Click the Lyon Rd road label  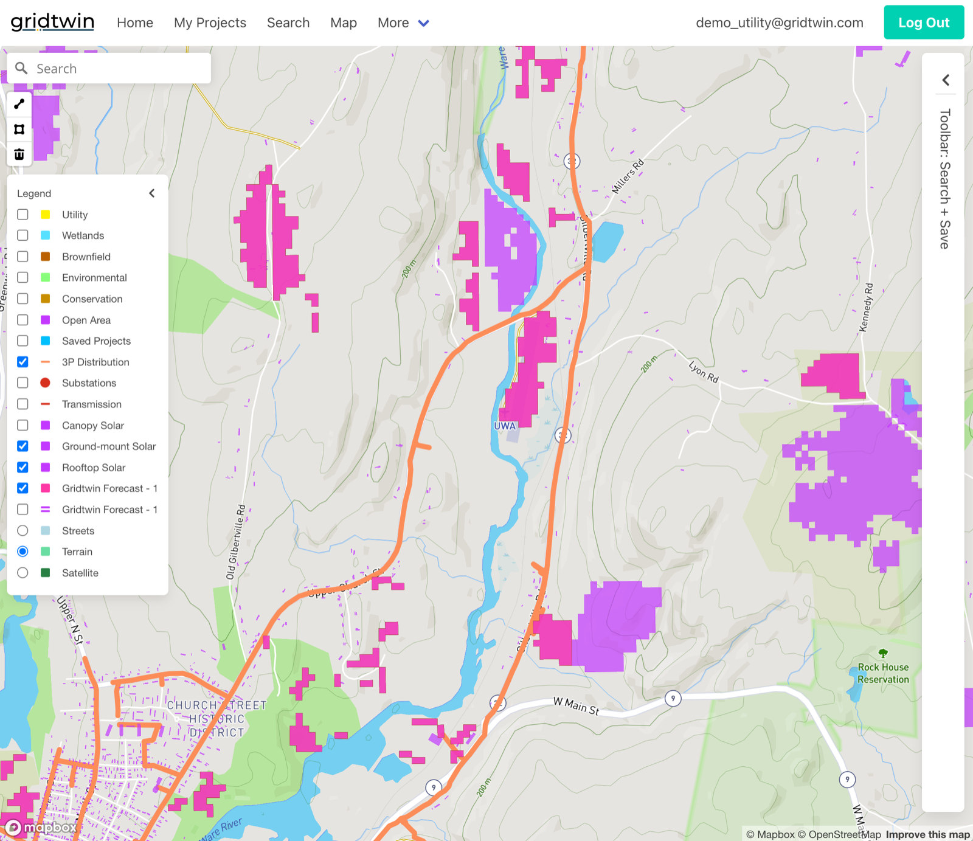(x=704, y=372)
